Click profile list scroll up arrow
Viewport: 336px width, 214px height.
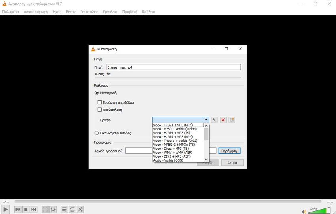[206, 126]
